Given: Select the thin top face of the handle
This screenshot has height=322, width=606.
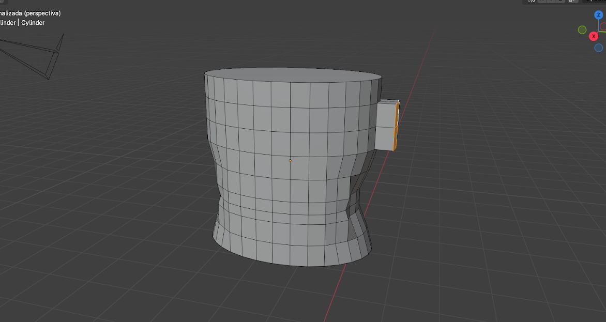Looking at the screenshot, I should [x=389, y=102].
